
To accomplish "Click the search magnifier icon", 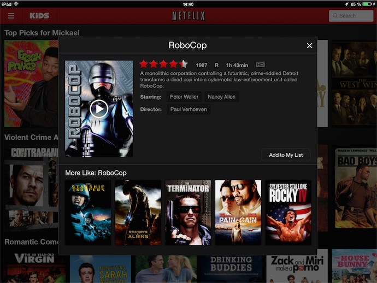I will pyautogui.click(x=335, y=16).
